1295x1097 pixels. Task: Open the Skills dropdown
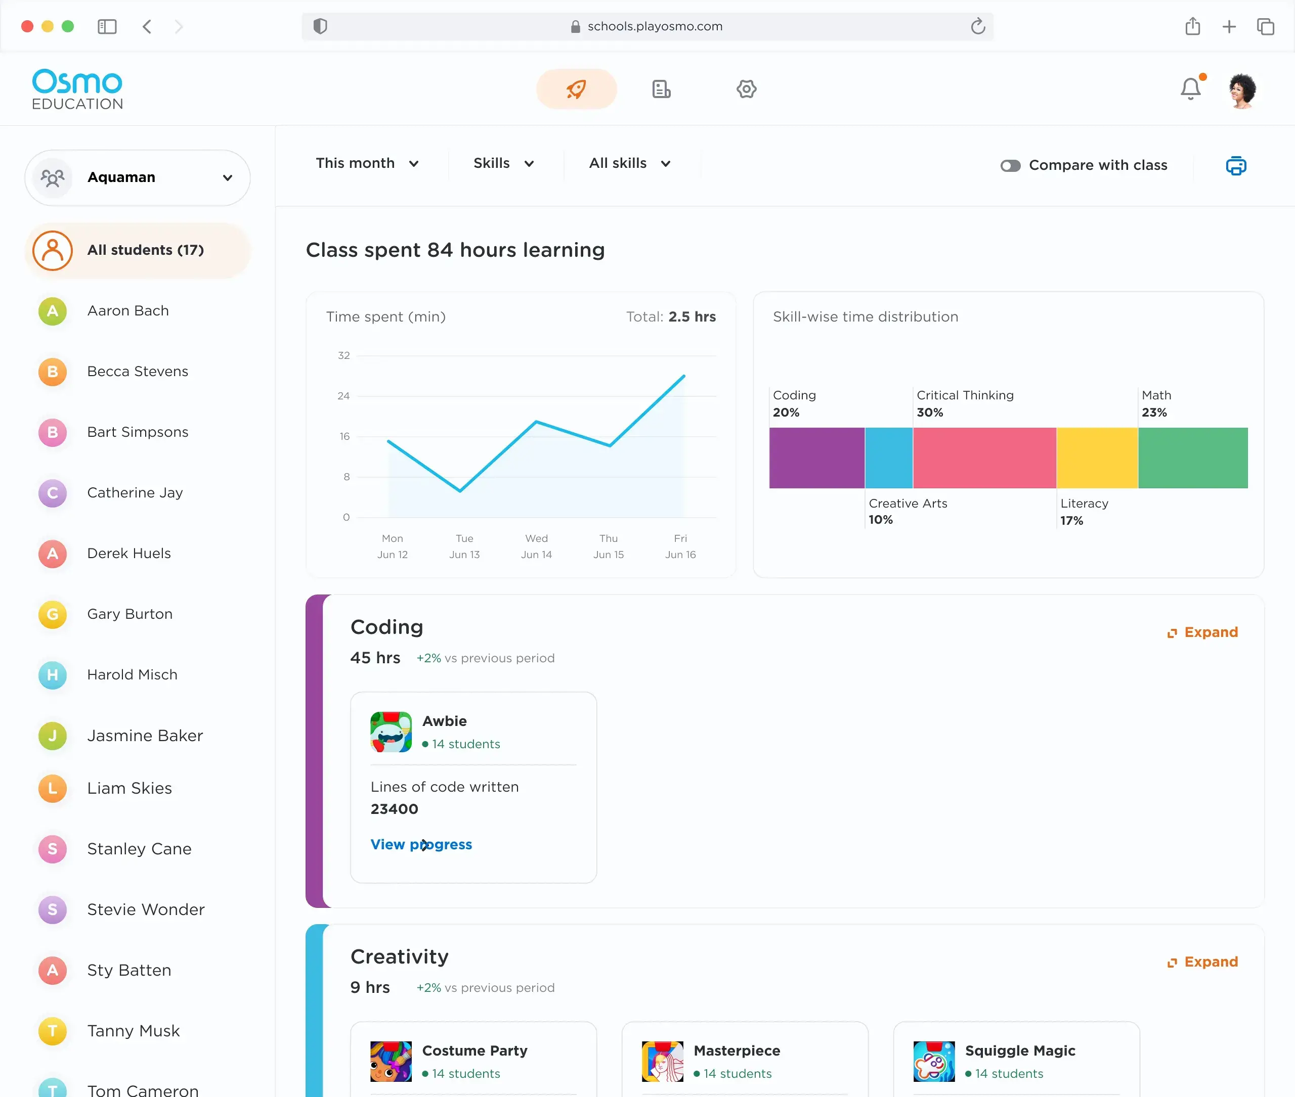(504, 164)
